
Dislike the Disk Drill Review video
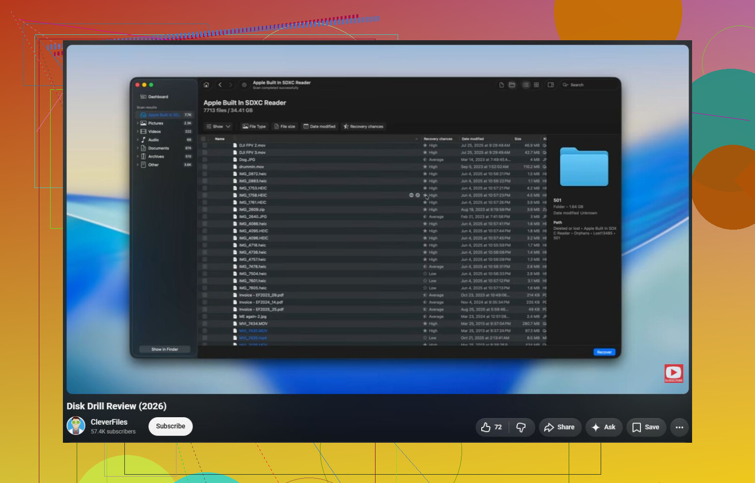coord(522,427)
